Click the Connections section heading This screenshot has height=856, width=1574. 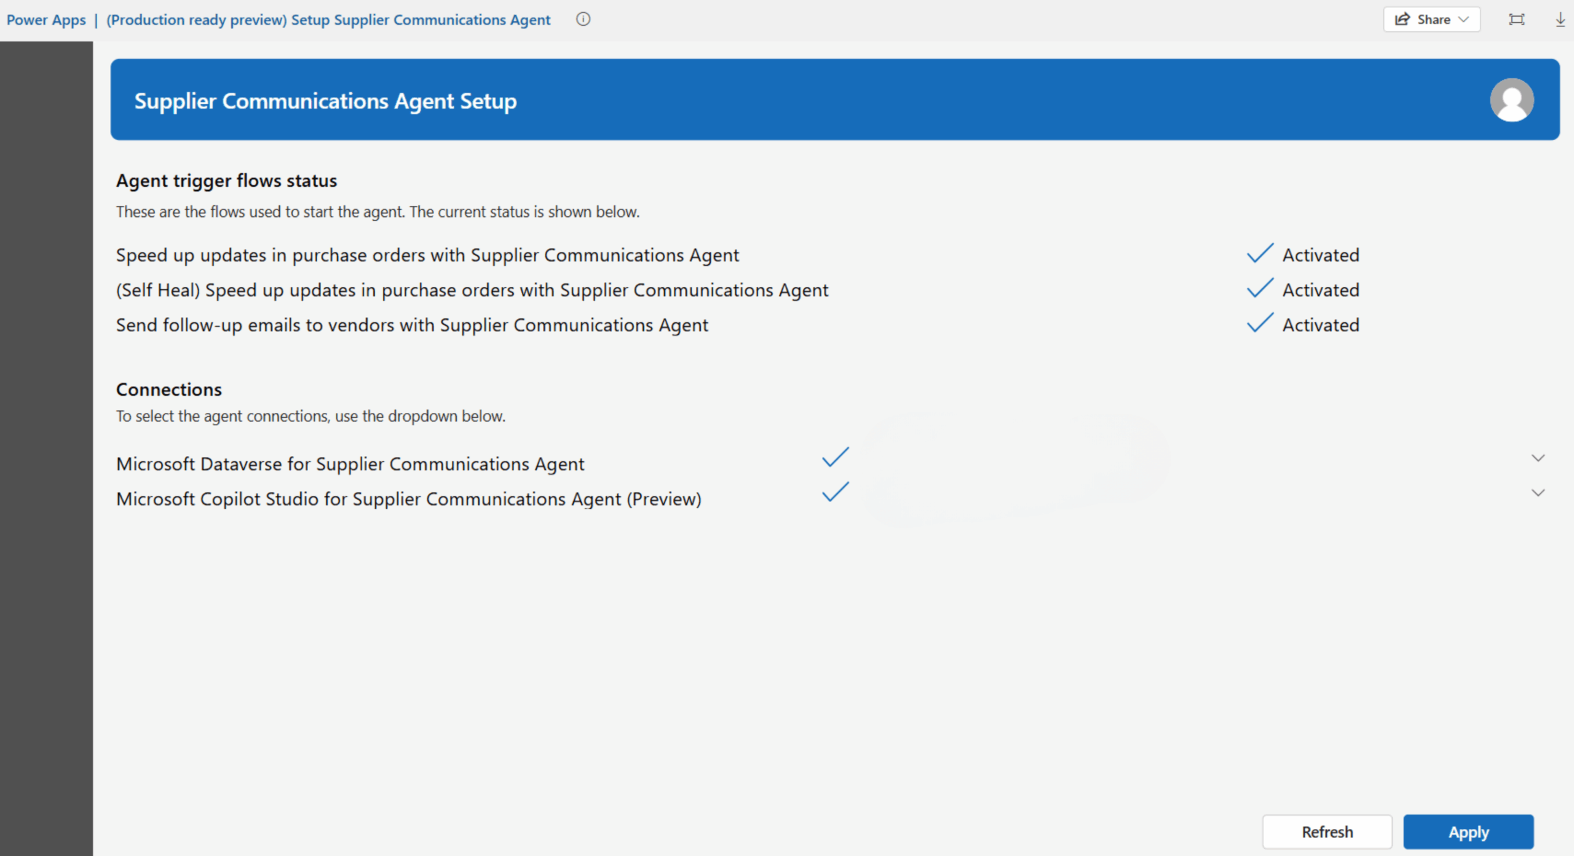point(168,388)
